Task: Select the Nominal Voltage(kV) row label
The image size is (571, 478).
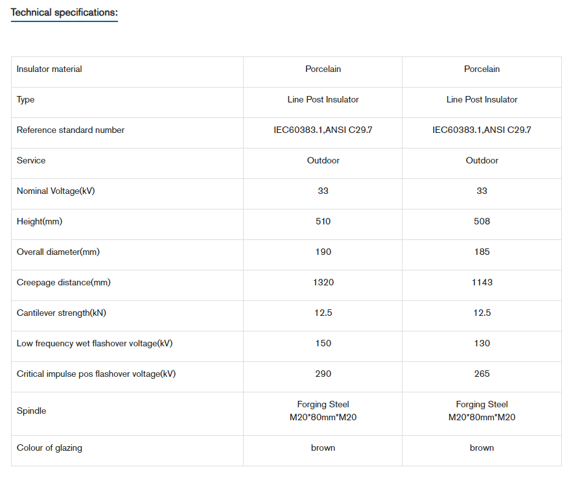Action: 56,191
